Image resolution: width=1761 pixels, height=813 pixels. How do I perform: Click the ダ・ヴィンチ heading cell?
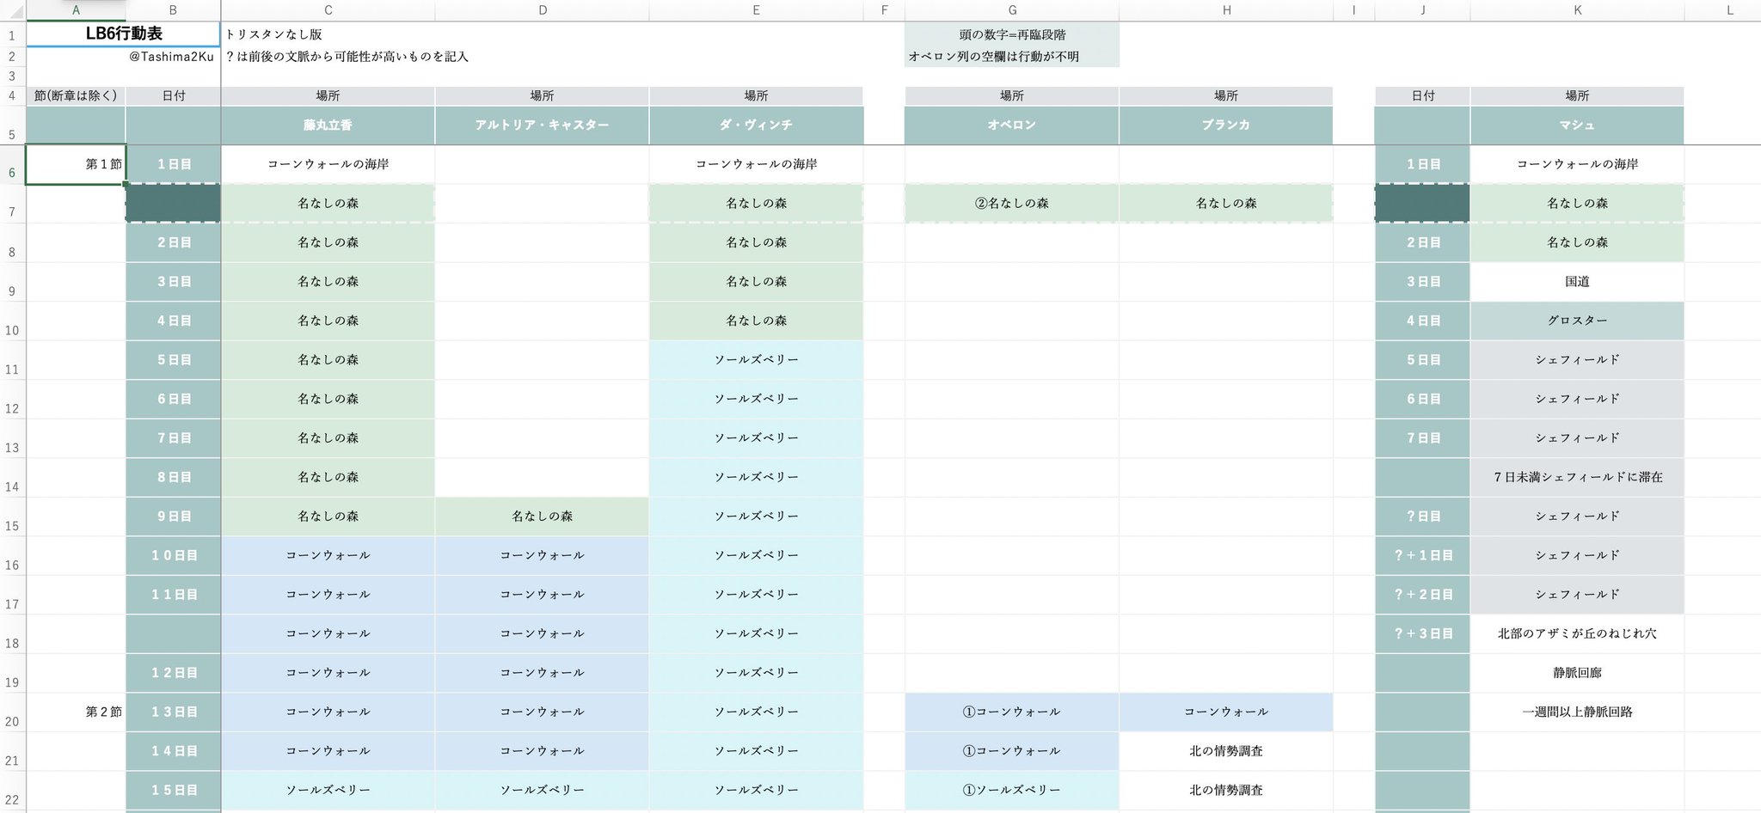[x=756, y=125]
